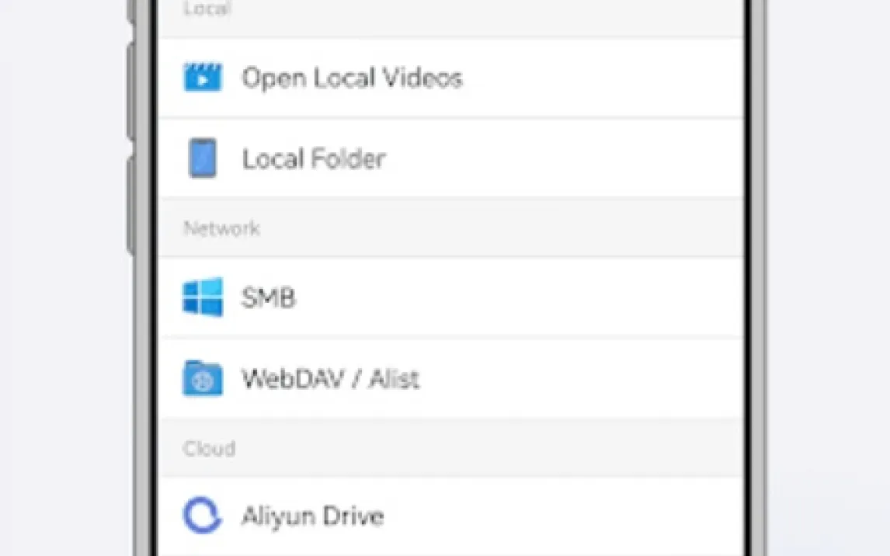Click the "Network" section header
The image size is (890, 556).
point(221,228)
